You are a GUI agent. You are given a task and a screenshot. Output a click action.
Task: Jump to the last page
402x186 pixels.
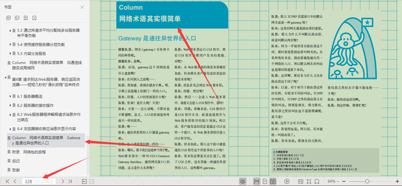point(70,181)
